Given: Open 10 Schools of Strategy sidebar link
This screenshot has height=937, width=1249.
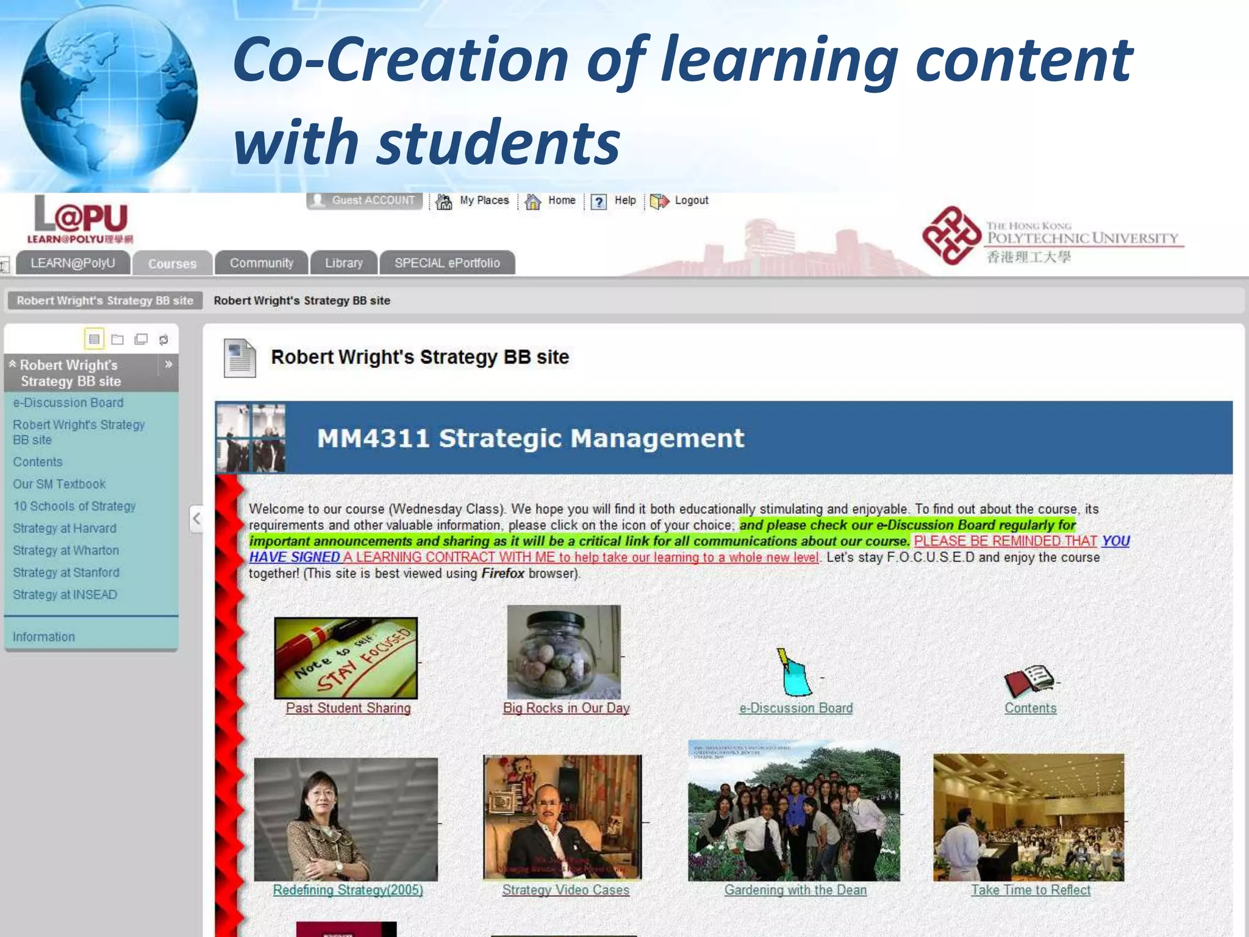Looking at the screenshot, I should pos(74,506).
